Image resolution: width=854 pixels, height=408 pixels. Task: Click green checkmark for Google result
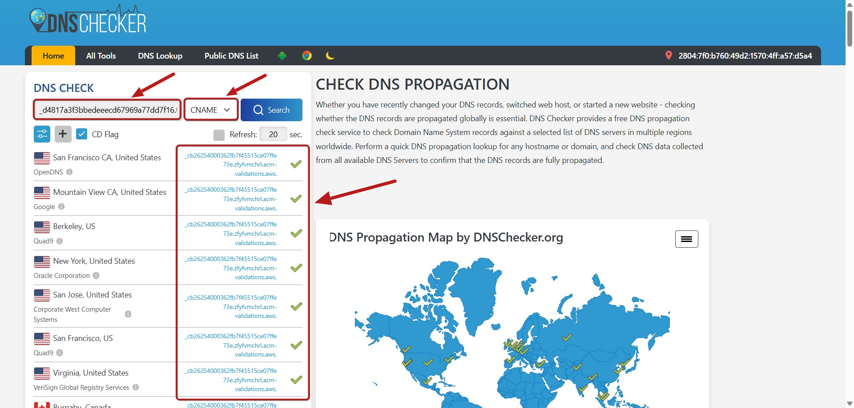pyautogui.click(x=296, y=199)
